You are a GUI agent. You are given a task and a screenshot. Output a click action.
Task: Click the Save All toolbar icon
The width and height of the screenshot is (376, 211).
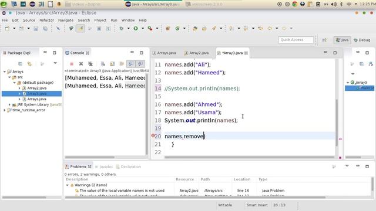click(x=45, y=29)
